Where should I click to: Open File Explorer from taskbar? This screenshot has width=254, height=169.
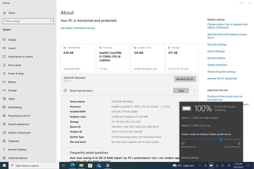click(x=81, y=165)
